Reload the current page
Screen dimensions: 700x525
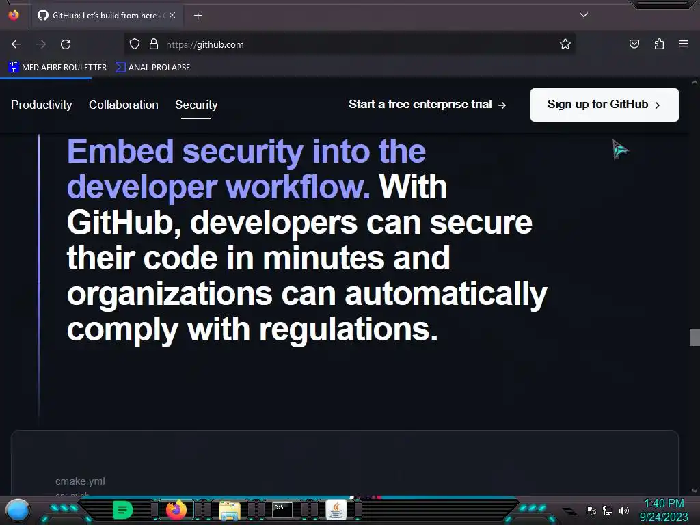click(x=66, y=44)
